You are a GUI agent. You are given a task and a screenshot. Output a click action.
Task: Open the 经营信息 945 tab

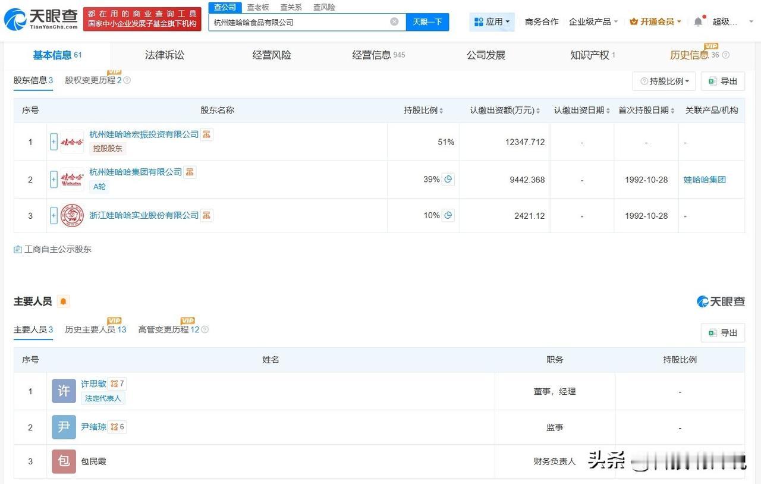[x=379, y=55]
